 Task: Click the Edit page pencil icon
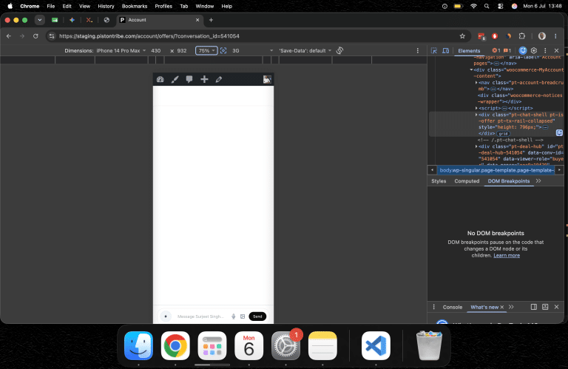pyautogui.click(x=219, y=79)
